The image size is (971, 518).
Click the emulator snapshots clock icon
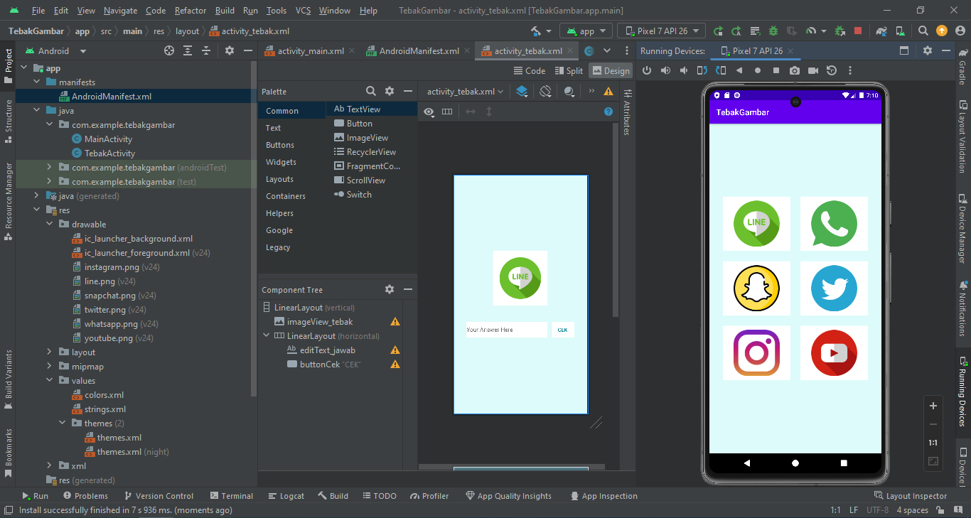[x=832, y=70]
